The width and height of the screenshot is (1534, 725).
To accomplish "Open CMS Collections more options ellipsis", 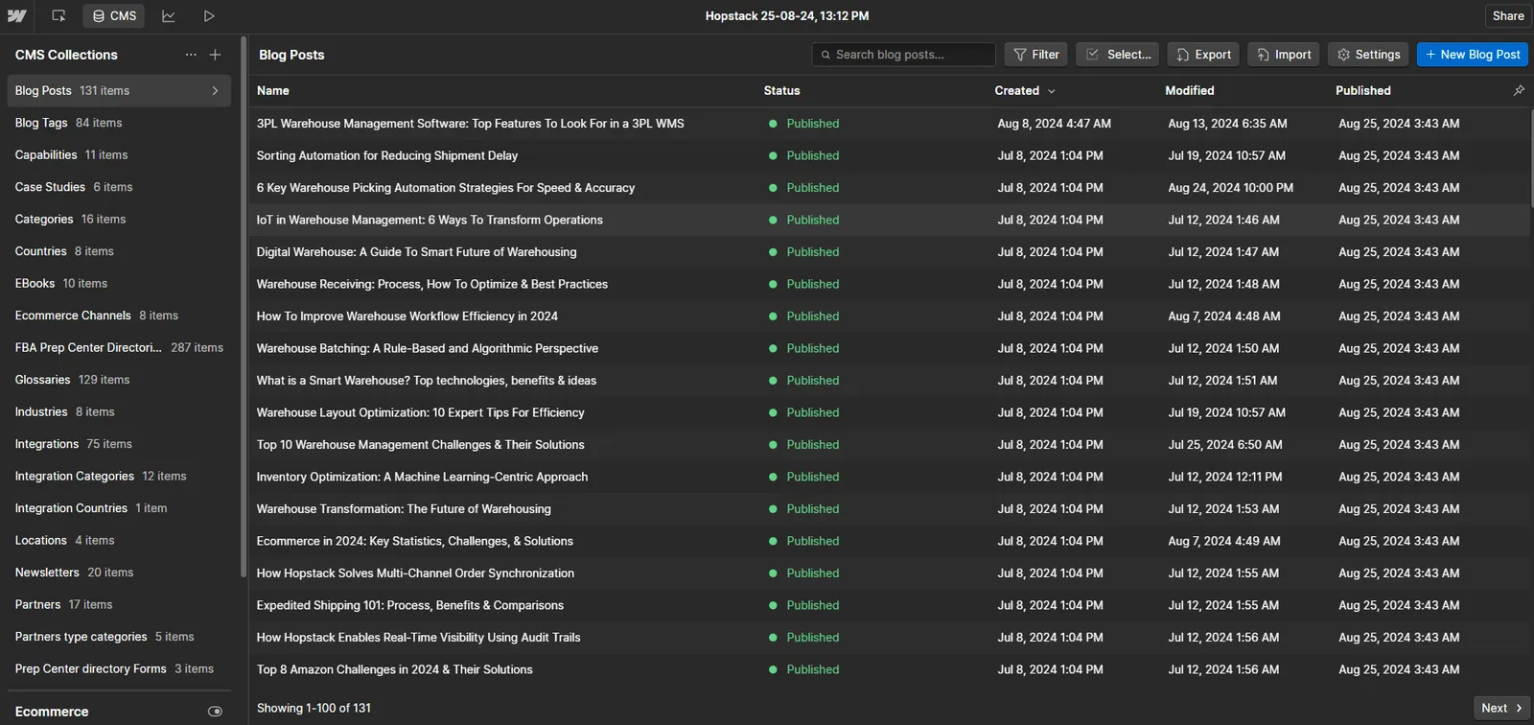I will click(x=191, y=55).
